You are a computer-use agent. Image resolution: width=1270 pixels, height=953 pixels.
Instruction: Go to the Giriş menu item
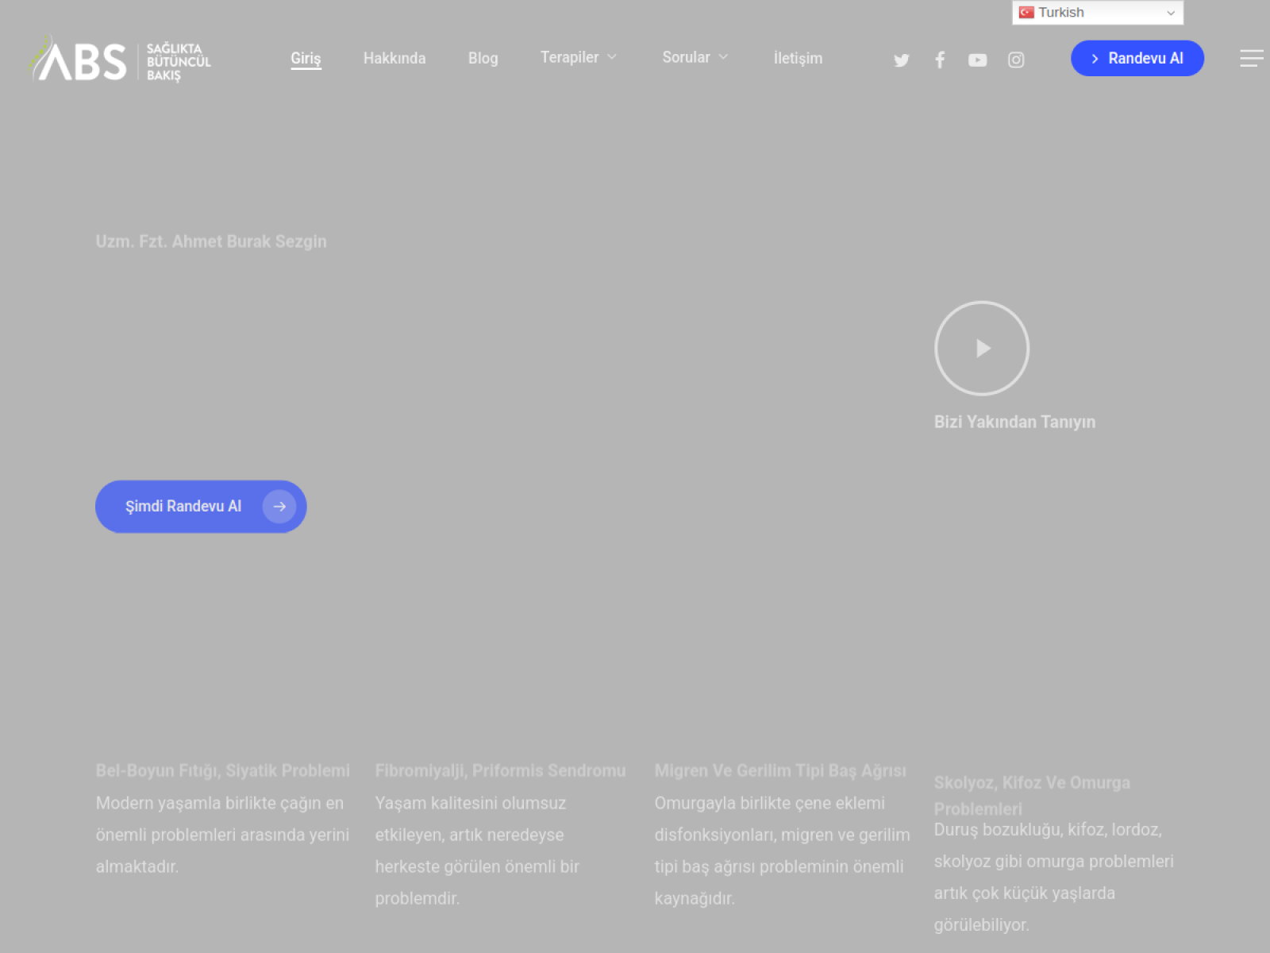[306, 59]
